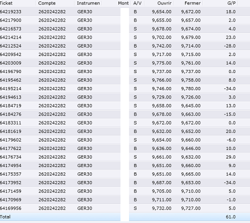Click the open price 9,702.00

[x=161, y=37]
